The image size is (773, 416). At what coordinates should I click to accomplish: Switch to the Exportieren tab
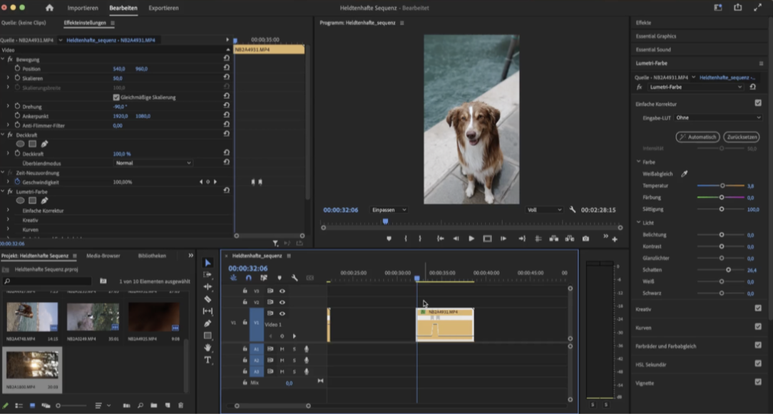(163, 8)
